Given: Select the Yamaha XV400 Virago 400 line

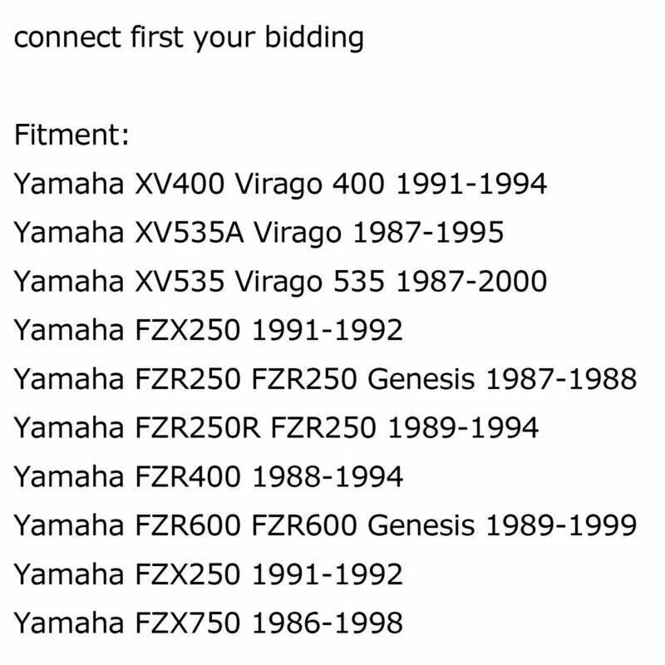Looking at the screenshot, I should [280, 185].
